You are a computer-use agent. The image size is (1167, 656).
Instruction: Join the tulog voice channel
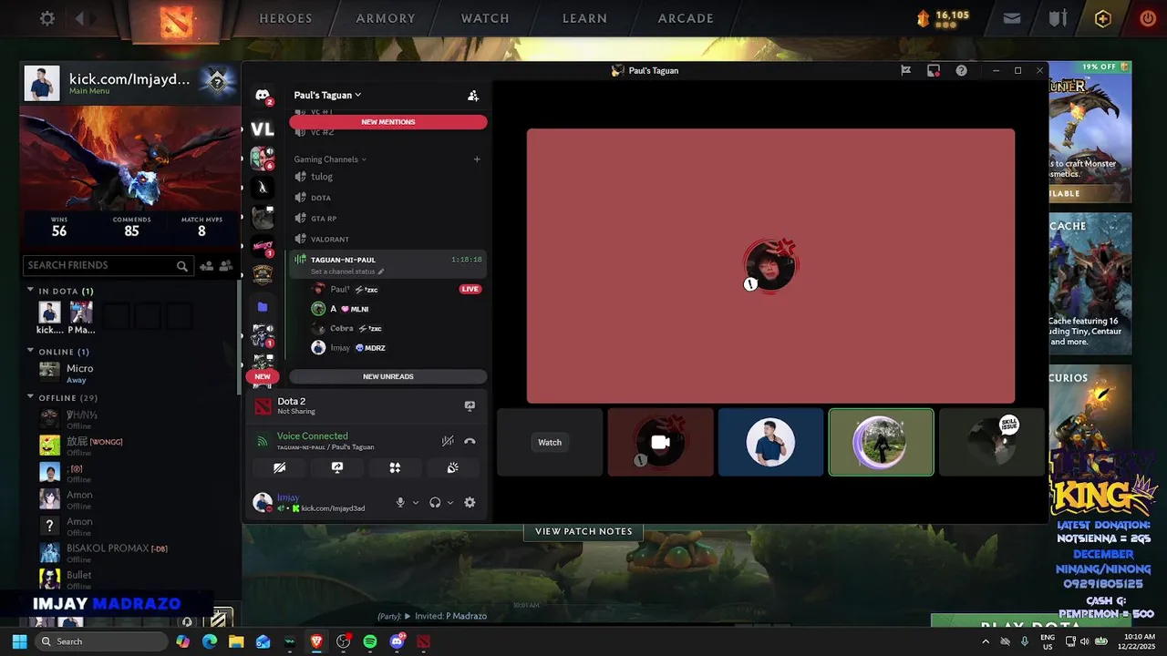pos(387,177)
